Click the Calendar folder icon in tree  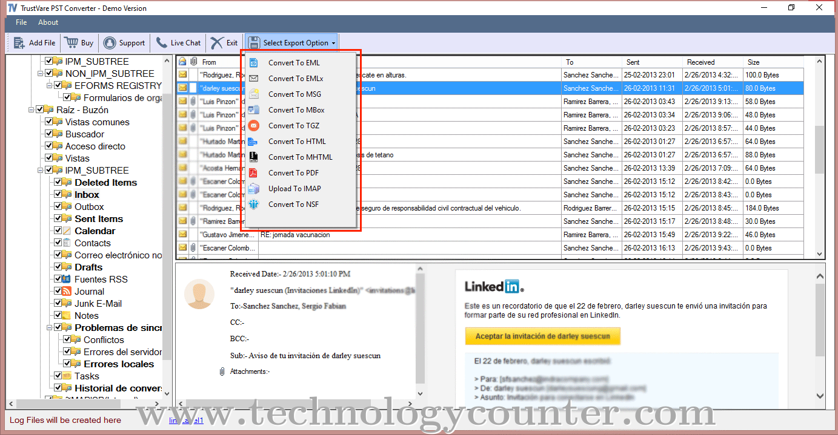(67, 231)
